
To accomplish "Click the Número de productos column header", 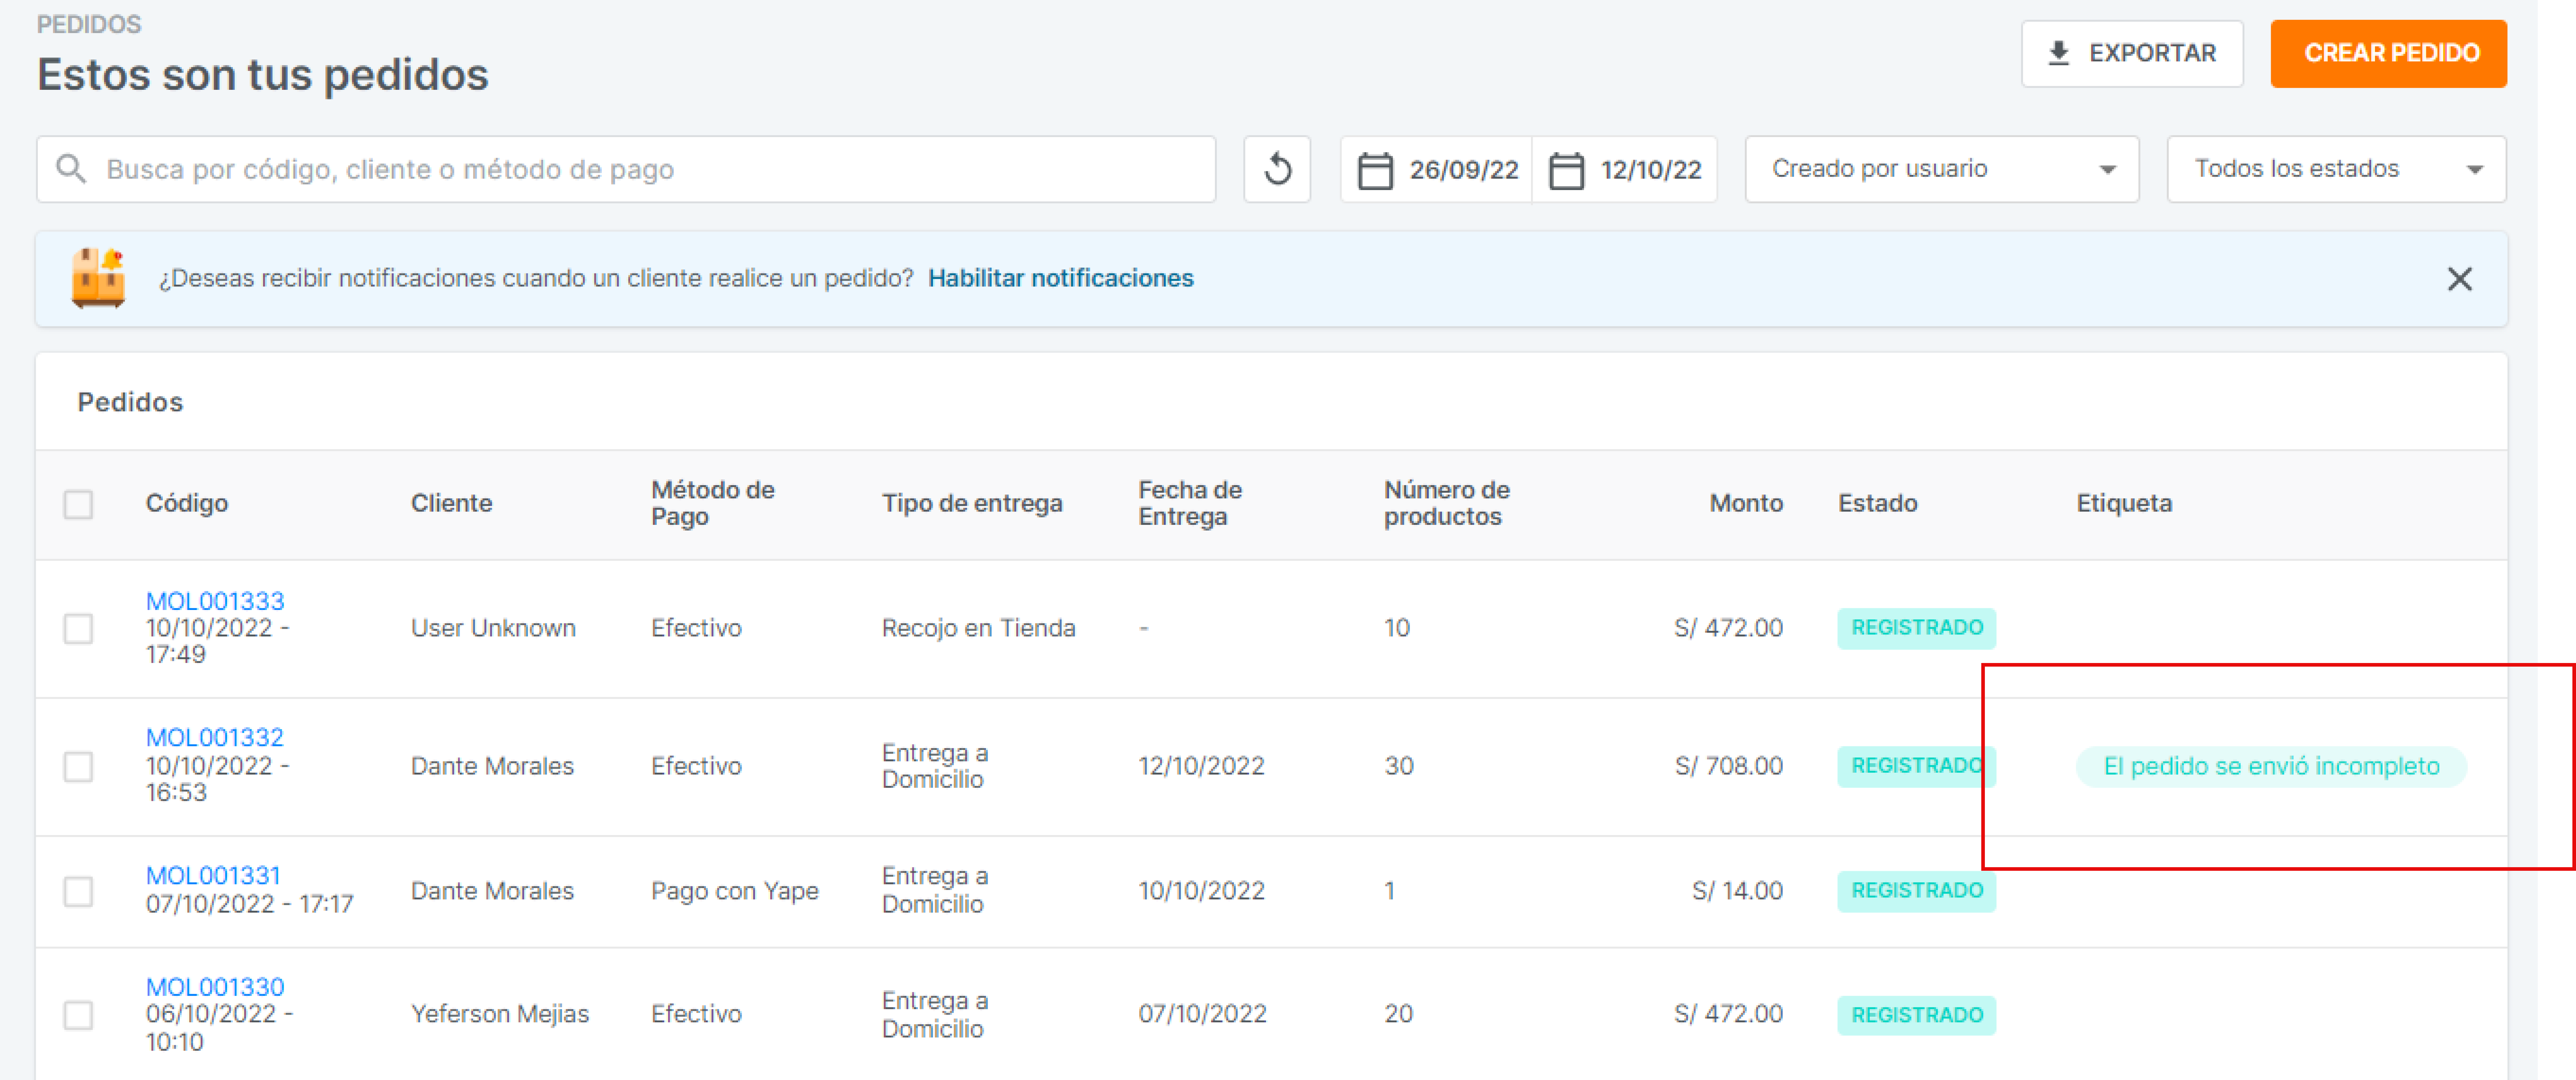I will pos(1447,503).
